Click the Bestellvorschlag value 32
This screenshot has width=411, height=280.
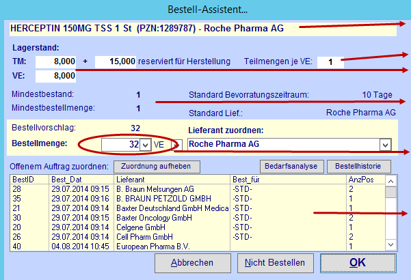point(135,128)
